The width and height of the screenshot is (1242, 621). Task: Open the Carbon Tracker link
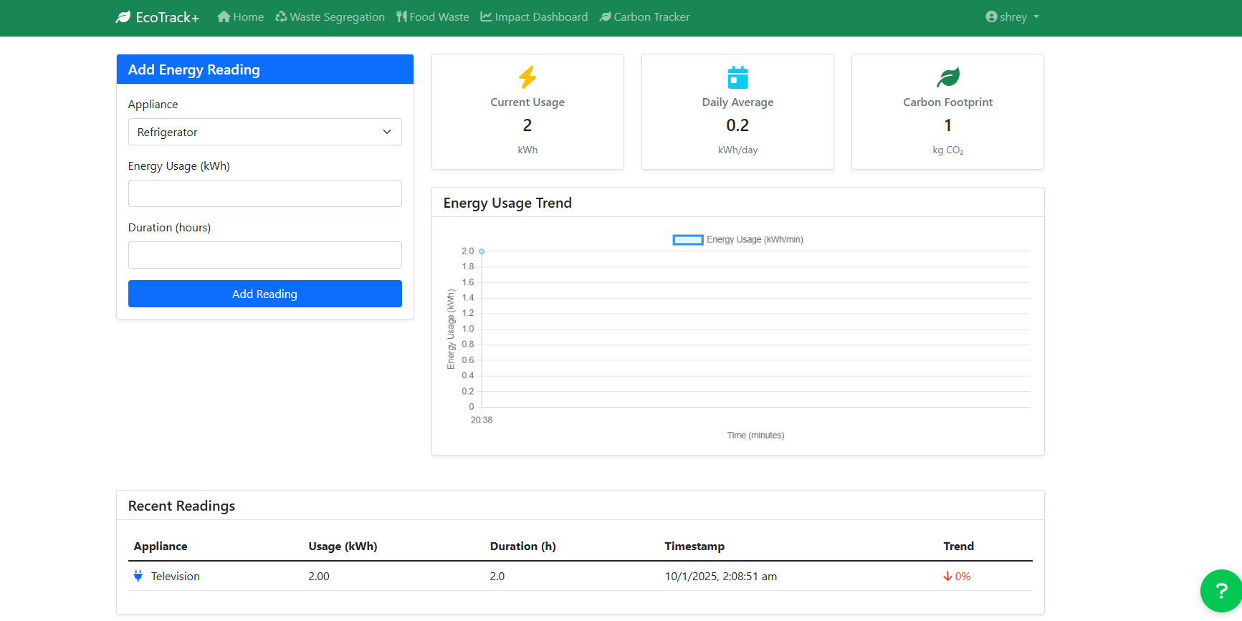(x=644, y=16)
